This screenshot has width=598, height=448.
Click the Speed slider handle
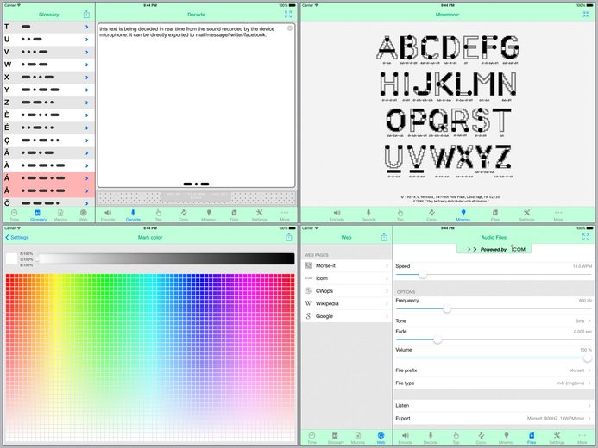coord(423,274)
